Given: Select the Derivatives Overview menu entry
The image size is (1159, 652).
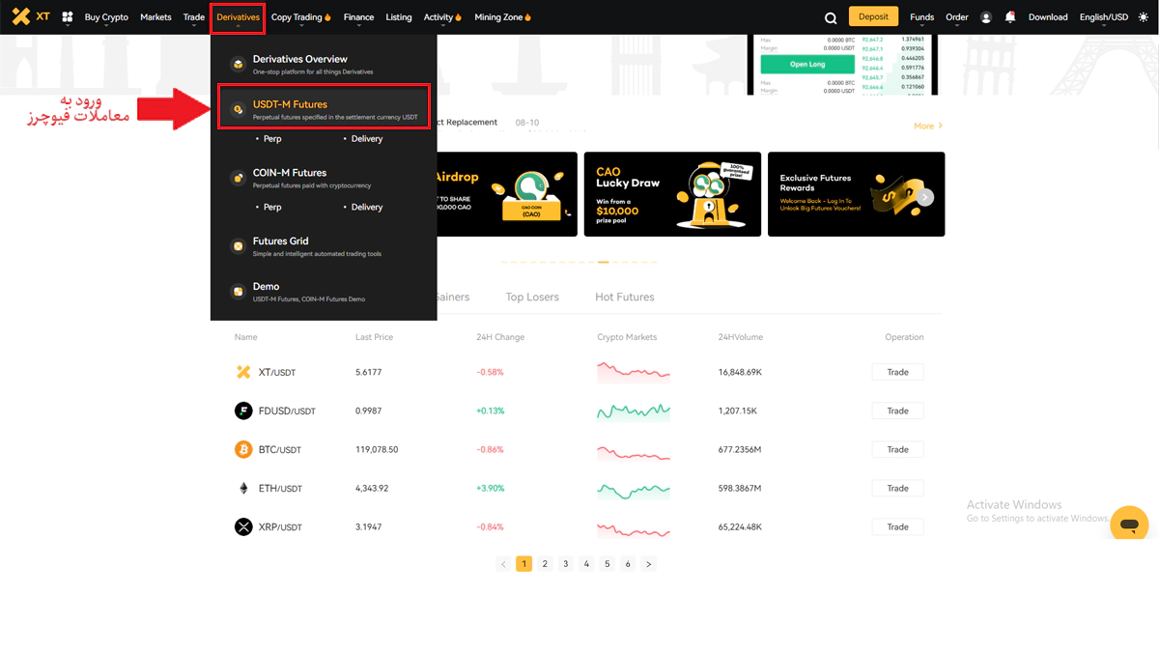Looking at the screenshot, I should coord(324,65).
